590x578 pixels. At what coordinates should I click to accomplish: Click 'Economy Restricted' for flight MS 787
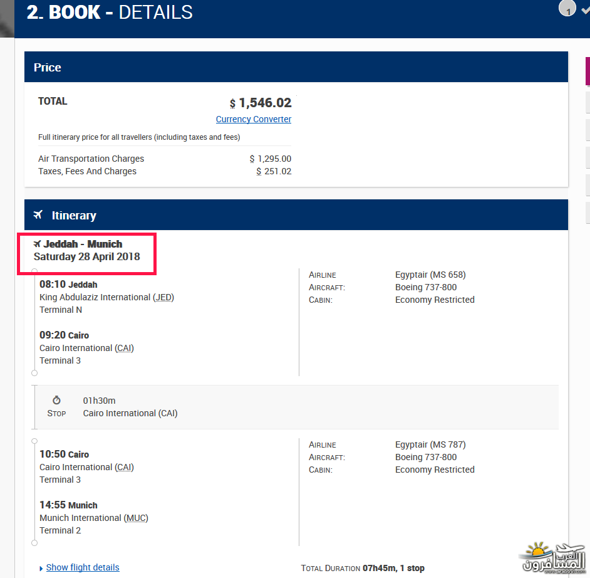[x=435, y=469]
